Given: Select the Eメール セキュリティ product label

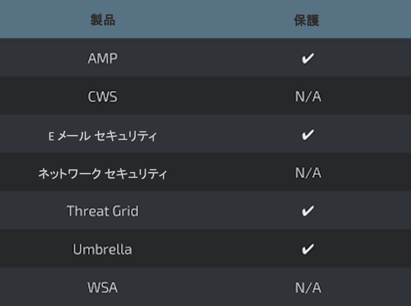Looking at the screenshot, I should [x=103, y=136].
